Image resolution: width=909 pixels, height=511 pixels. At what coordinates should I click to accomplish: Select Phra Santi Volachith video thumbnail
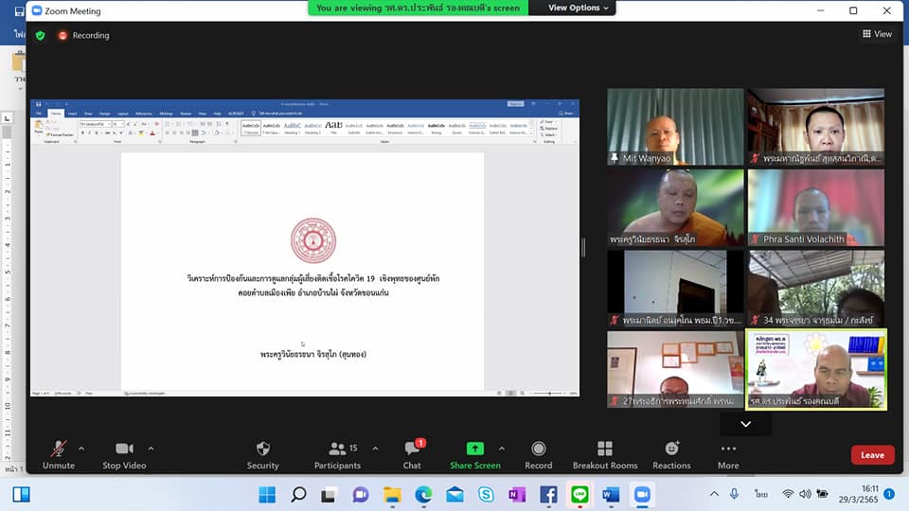(815, 207)
